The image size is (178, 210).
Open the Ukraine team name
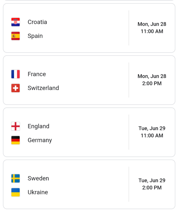[x=38, y=192]
